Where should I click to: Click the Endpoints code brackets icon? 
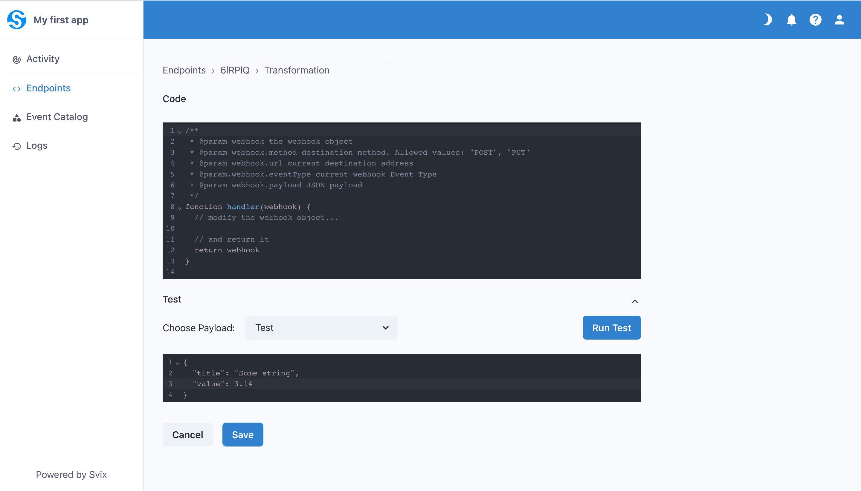coord(16,89)
